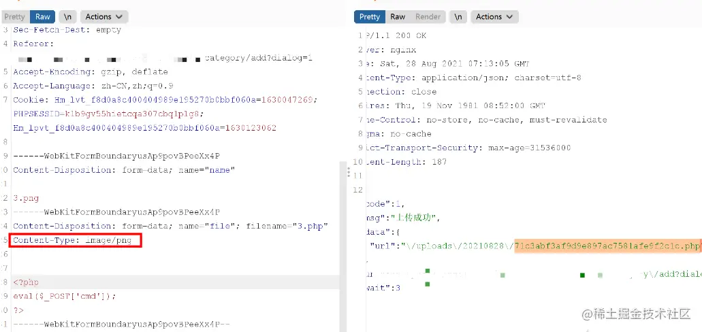Click the no-store, no-cache control line
This screenshot has width=702, height=332.
click(x=486, y=120)
